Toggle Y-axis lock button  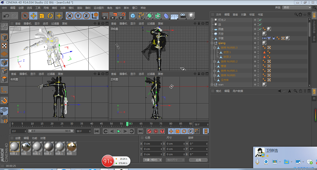[x=78, y=16]
